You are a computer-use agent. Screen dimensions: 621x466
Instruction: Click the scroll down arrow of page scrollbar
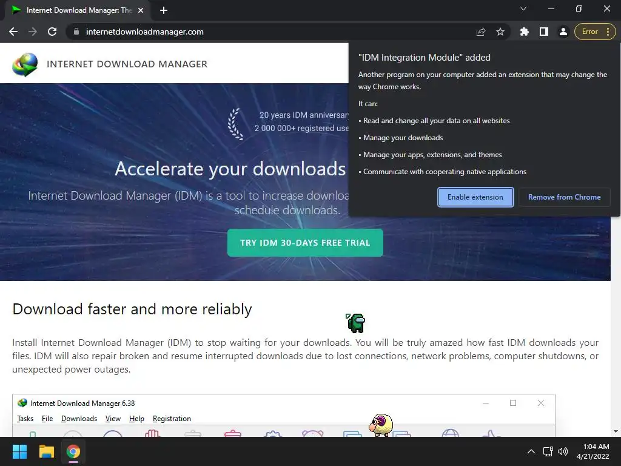[616, 431]
